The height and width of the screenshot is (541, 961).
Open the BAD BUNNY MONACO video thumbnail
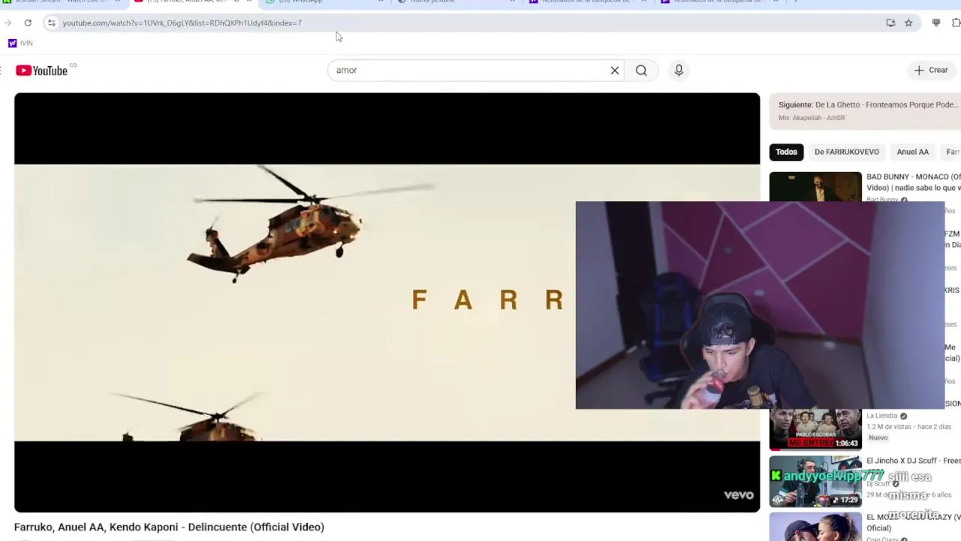815,186
